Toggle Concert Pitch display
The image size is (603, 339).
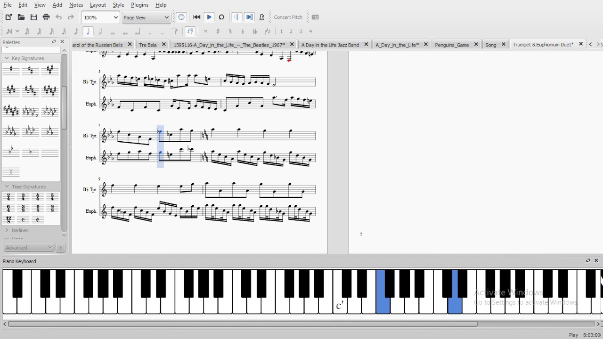[x=288, y=17]
